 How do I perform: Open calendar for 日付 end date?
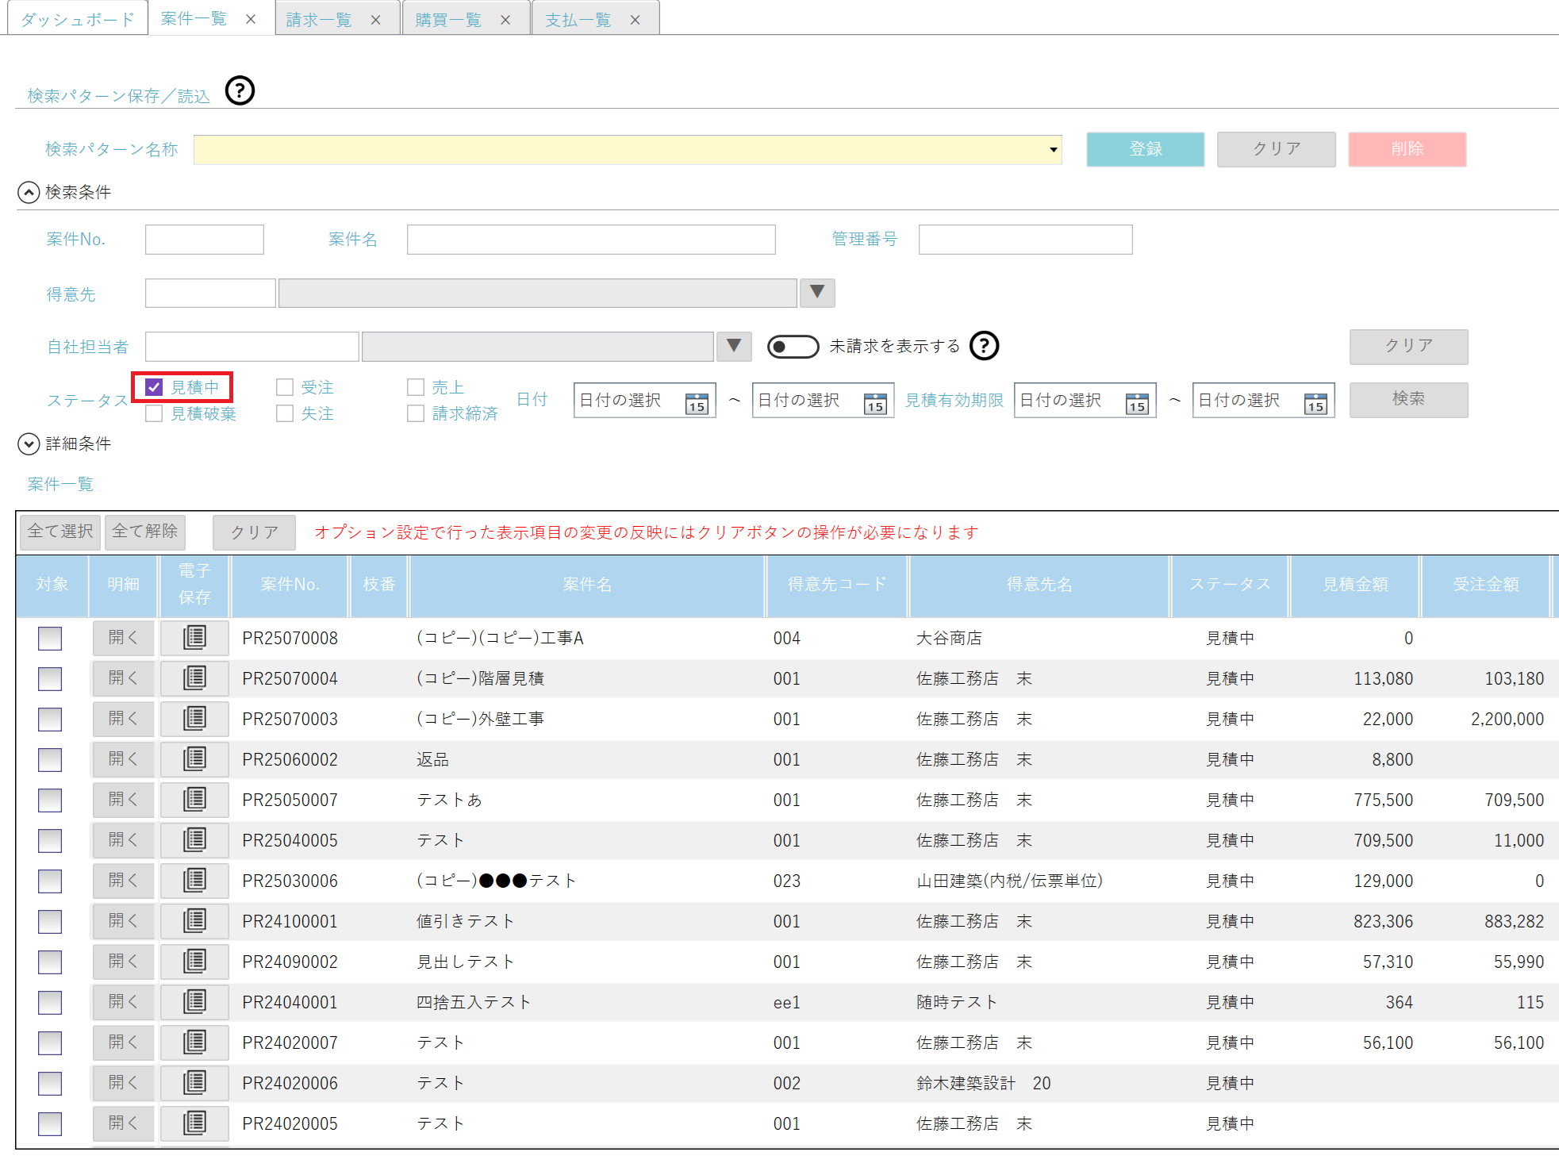click(x=875, y=403)
